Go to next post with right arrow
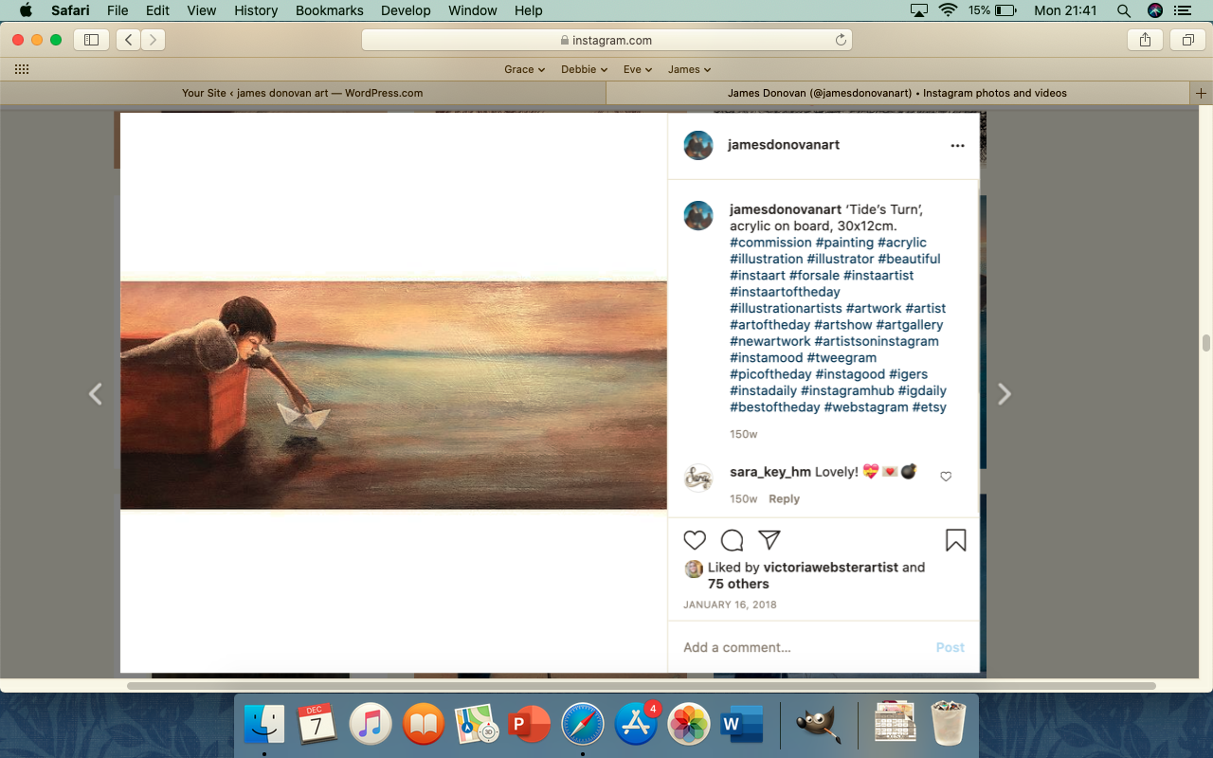The image size is (1213, 758). tap(1005, 394)
